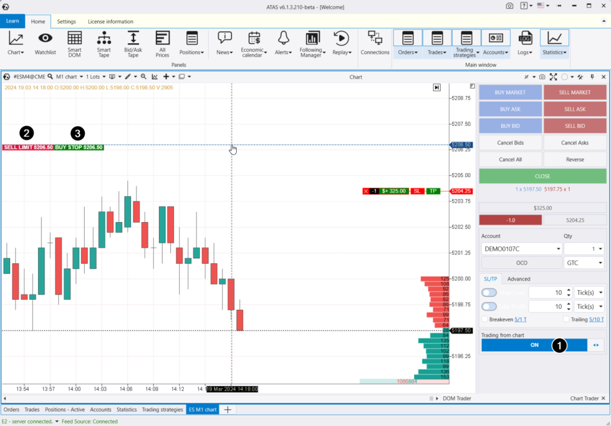Activate the chart zoom magnifier tool
This screenshot has width=611, height=426.
click(143, 76)
